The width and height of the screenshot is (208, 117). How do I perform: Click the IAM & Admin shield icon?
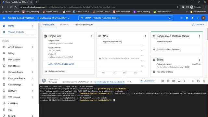4,59
